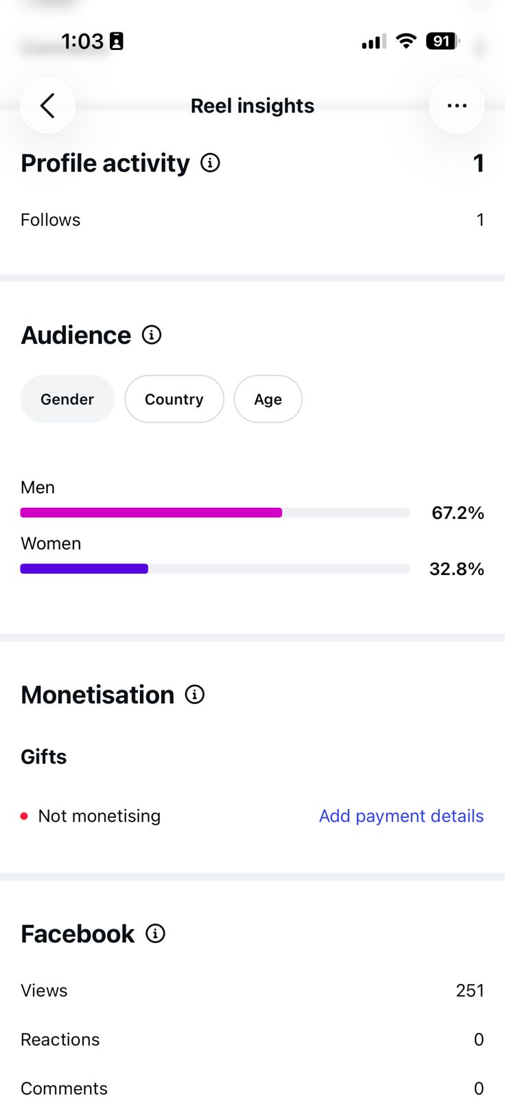Tap the Follows row

pos(252,220)
